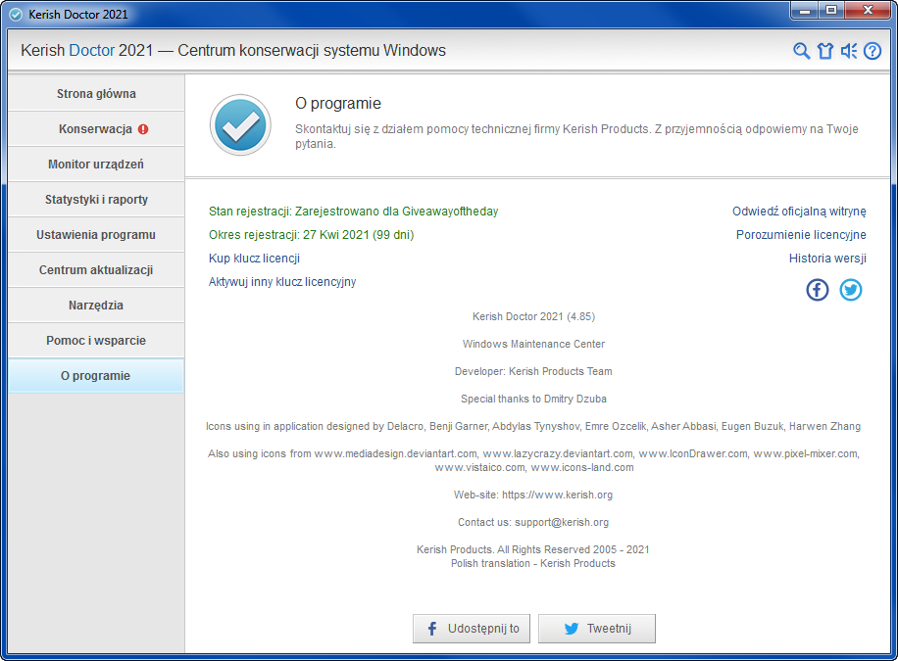Go to Strona główna
898x661 pixels.
pyautogui.click(x=96, y=93)
